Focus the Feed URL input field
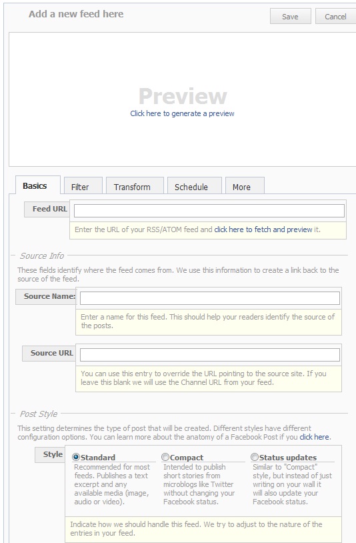The width and height of the screenshot is (356, 543). pyautogui.click(x=209, y=211)
